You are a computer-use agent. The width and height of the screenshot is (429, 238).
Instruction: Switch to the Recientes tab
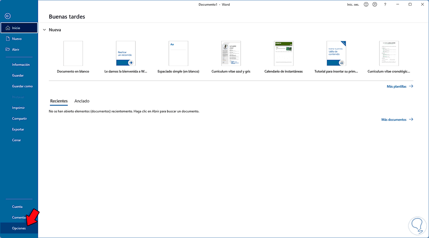click(x=59, y=101)
